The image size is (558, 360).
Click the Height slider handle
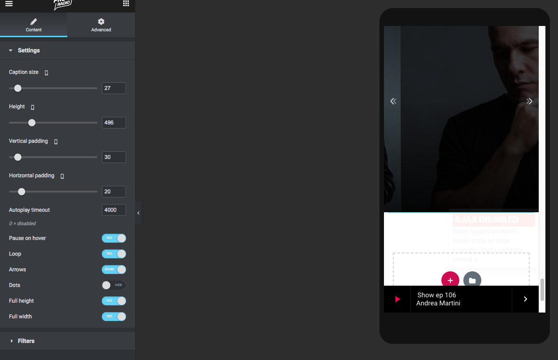point(32,123)
